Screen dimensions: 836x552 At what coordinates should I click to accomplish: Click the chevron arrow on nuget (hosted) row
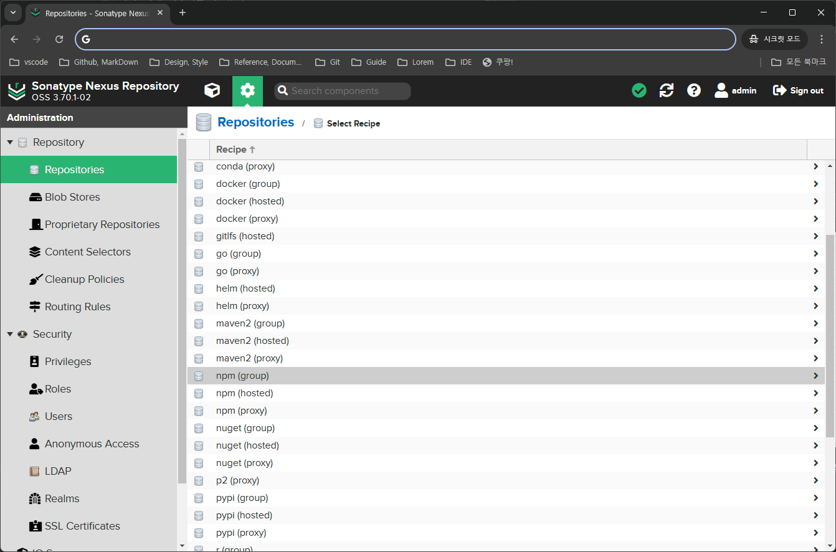815,445
